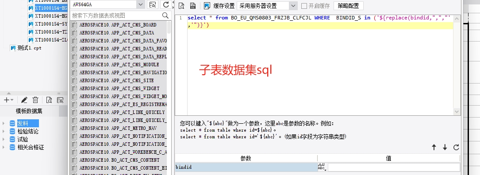Click the database icon of 检验结论 dataset

[x=12, y=131]
